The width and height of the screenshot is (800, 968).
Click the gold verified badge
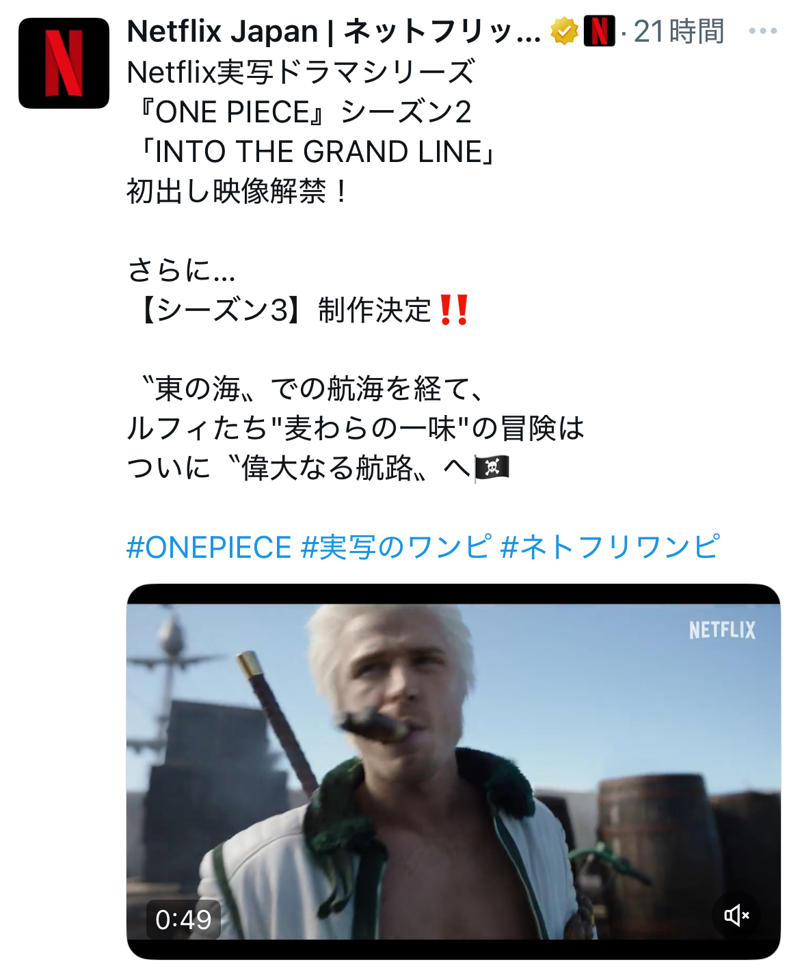(564, 31)
